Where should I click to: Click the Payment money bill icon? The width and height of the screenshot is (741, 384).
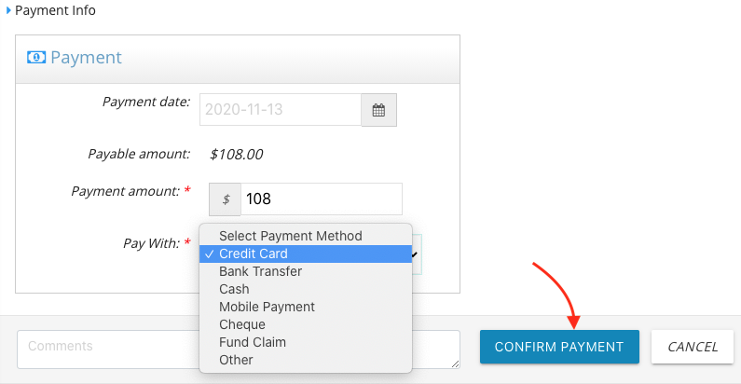pos(36,58)
